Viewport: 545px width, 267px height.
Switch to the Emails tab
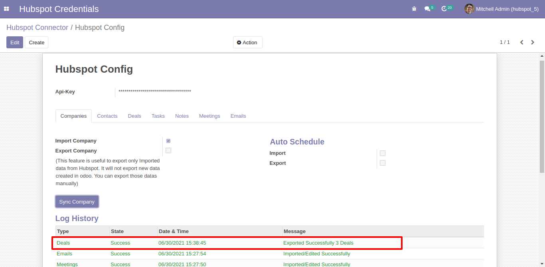pos(238,116)
